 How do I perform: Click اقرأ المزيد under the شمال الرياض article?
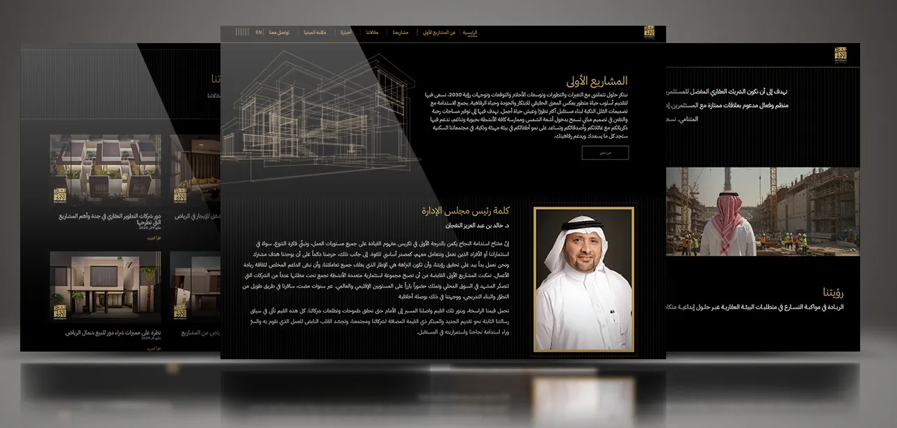154,347
